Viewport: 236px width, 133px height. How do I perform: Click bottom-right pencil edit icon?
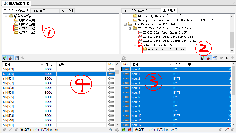227,130
